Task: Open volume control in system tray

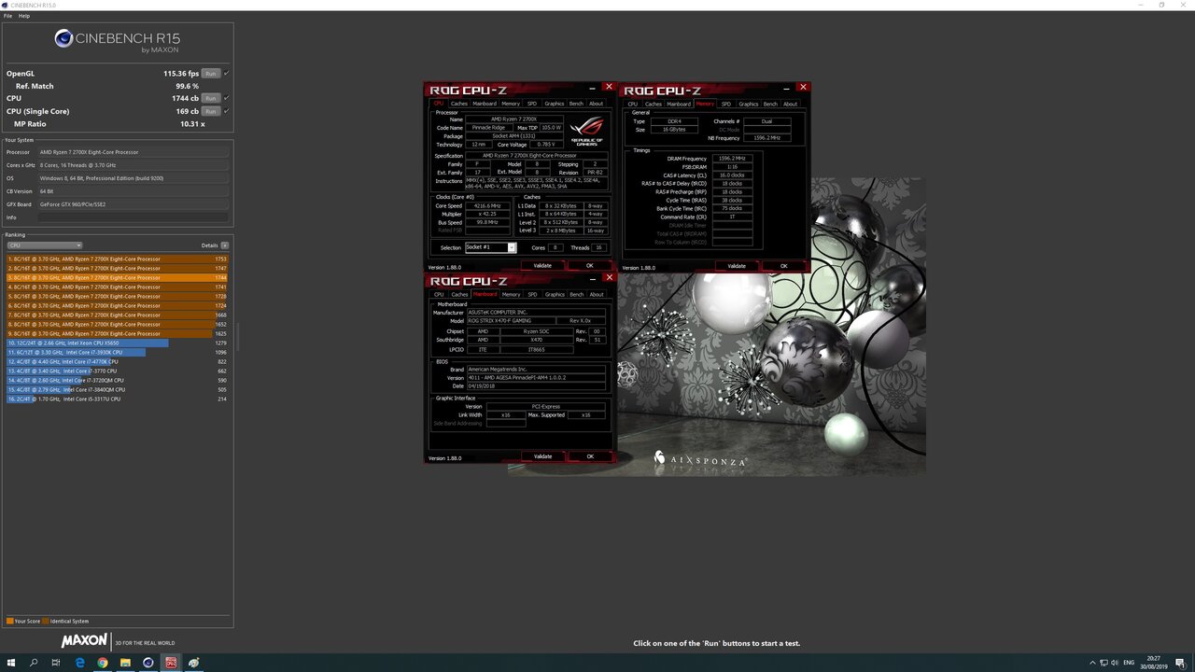Action: (x=1115, y=663)
